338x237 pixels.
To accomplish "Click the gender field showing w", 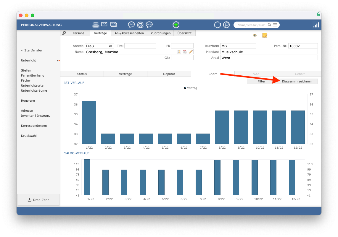I will (x=110, y=46).
